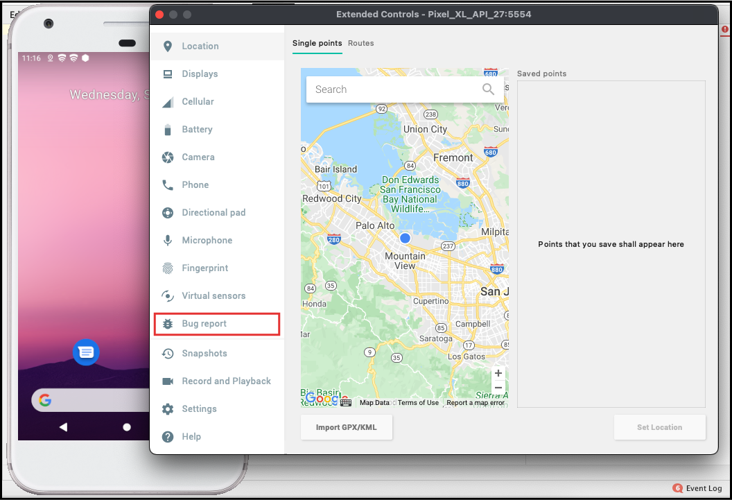This screenshot has height=500, width=732.
Task: Select Phone label in the sidebar
Action: 195,185
